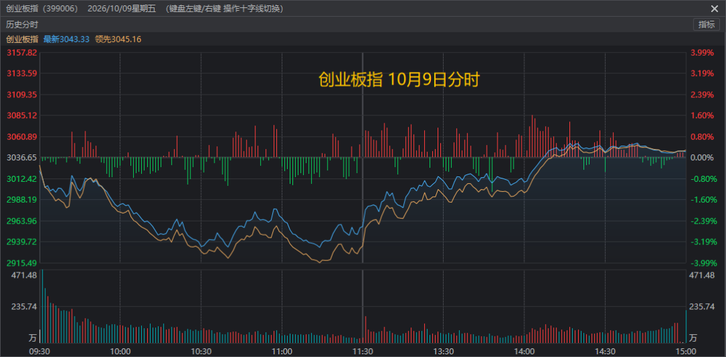Click the 2939.72 price axis label
The image size is (726, 357).
[22, 242]
